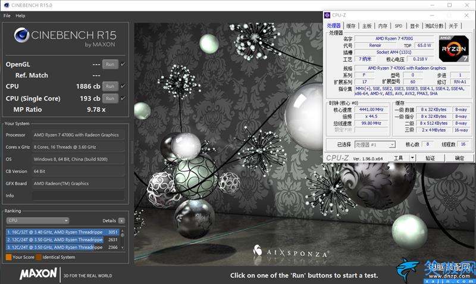This screenshot has width=476, height=284.
Task: Select ranking entry 16C/32T @ 3.40 GHz
Action: (62, 232)
